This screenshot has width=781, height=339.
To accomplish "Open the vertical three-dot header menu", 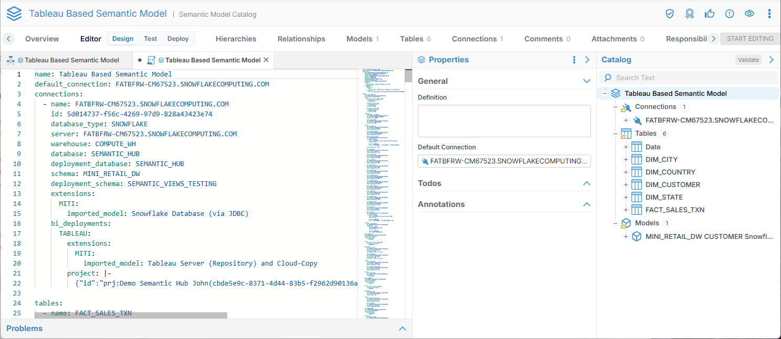I will tap(769, 14).
